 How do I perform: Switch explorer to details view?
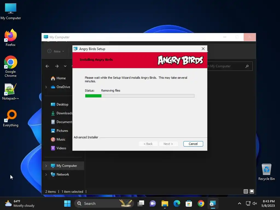click(x=246, y=191)
